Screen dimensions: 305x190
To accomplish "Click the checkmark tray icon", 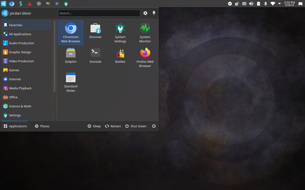I will click(x=230, y=4).
